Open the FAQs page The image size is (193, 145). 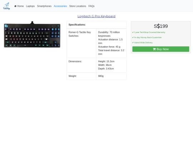pyautogui.click(x=91, y=6)
